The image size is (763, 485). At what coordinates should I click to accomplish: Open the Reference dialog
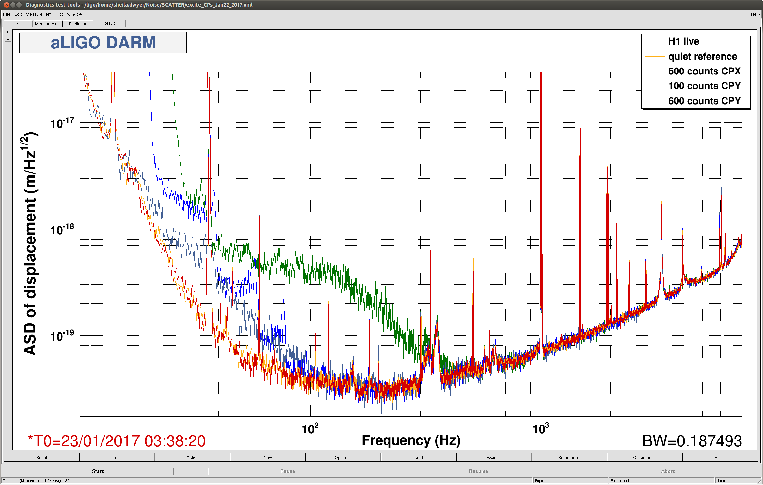click(570, 457)
